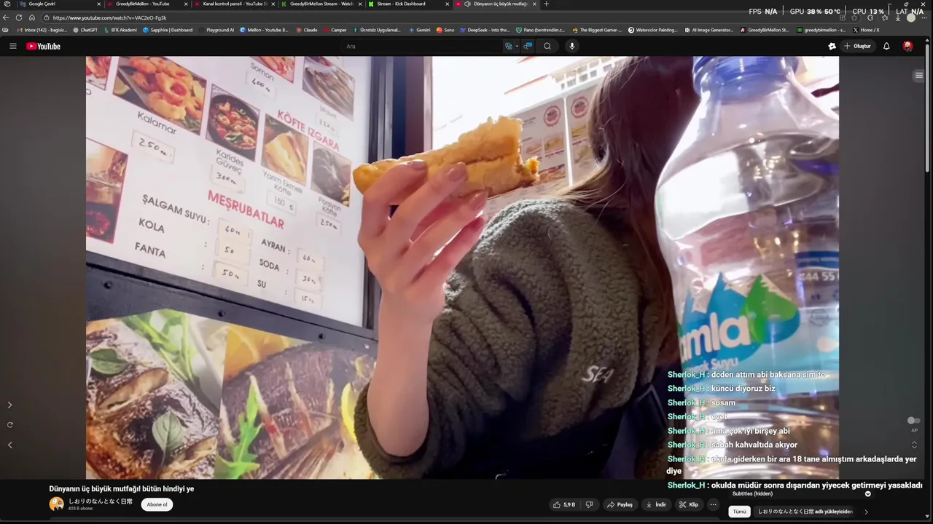This screenshot has width=933, height=524.
Task: Open the YouTube hamburger guide menu
Action: [12, 46]
